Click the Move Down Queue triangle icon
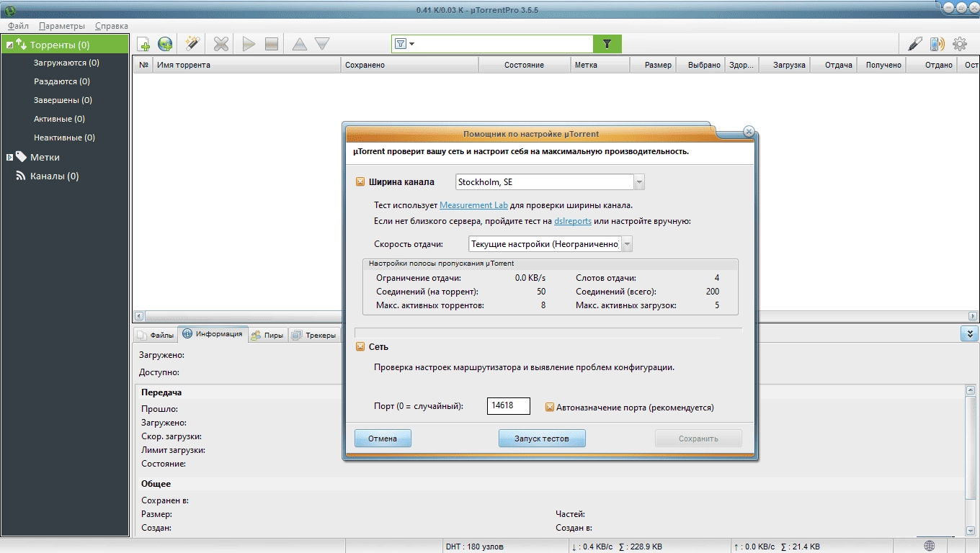 (x=322, y=45)
